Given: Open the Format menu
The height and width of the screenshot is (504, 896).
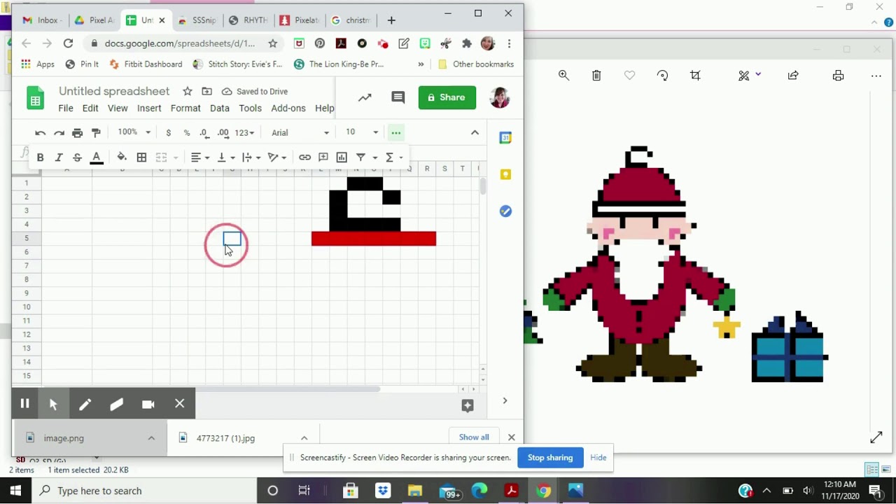Looking at the screenshot, I should point(185,108).
